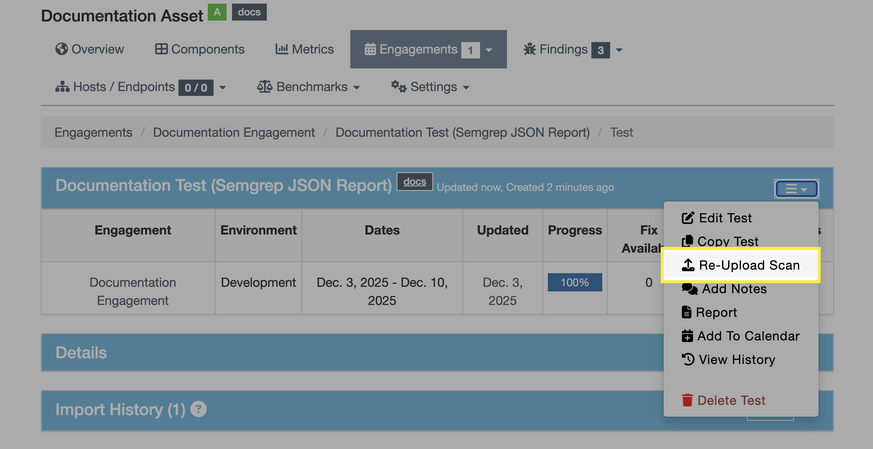This screenshot has width=873, height=449.
Task: Click the Copy Test duplicate icon
Action: tap(687, 241)
